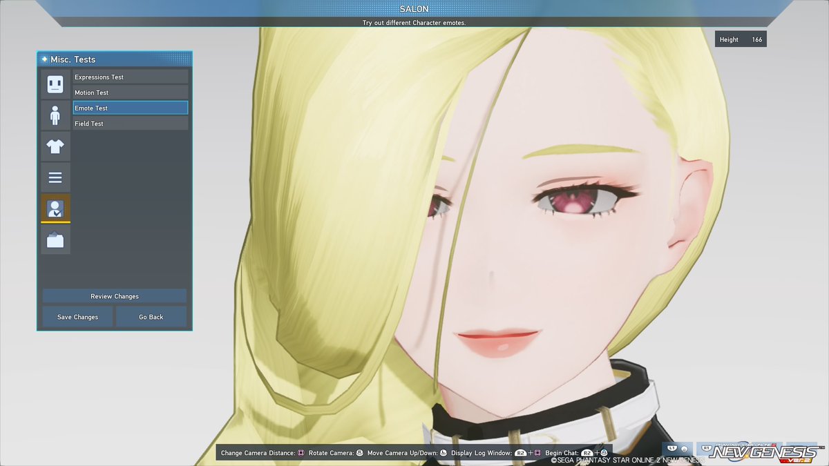The height and width of the screenshot is (466, 829).
Task: Click the Display Log Window hint
Action: pyautogui.click(x=497, y=453)
